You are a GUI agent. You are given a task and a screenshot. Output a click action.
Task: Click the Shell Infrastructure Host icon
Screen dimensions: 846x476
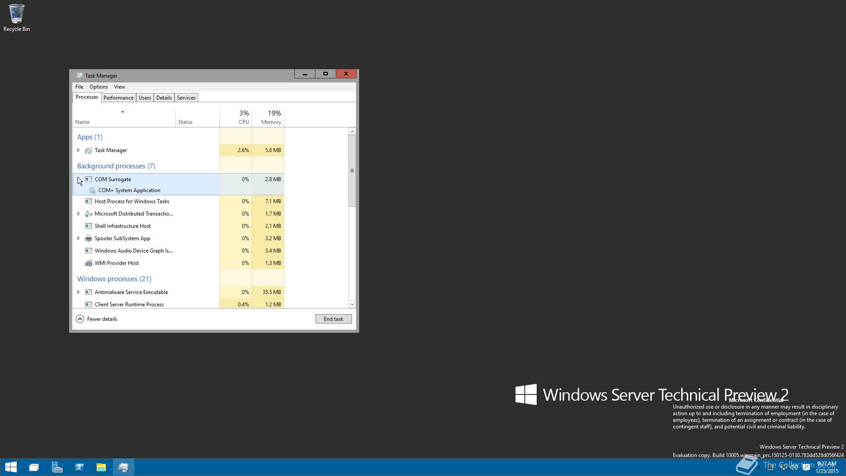pyautogui.click(x=89, y=226)
